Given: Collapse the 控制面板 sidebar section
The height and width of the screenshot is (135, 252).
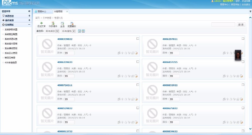Looking at the screenshot, I should coord(29,25).
